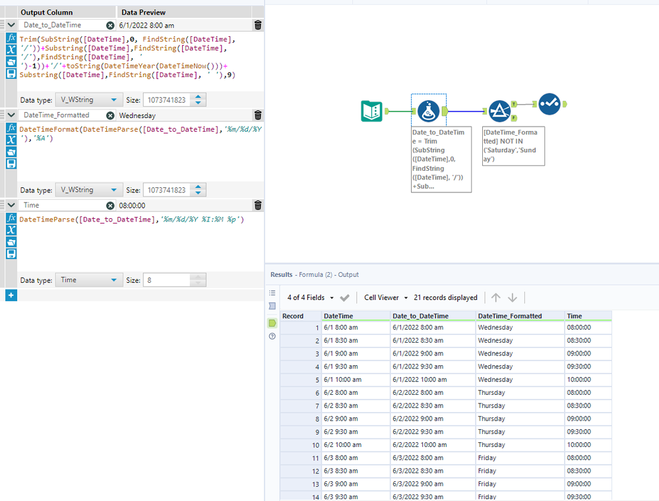Adjust the Size stepper for Date_to_DateTime
Image resolution: width=659 pixels, height=501 pixels.
[199, 100]
